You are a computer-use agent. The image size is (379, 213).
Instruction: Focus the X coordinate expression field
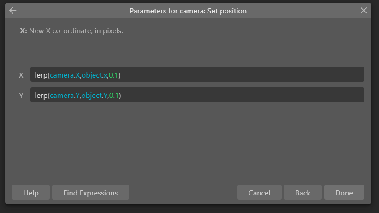(x=197, y=75)
